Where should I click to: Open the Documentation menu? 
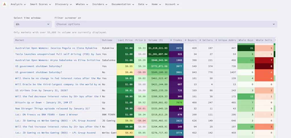pyautogui.click(x=123, y=4)
